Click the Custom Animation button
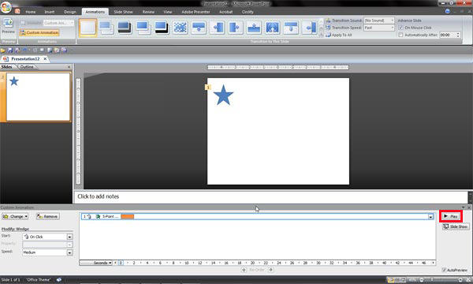This screenshot has width=473, height=284. pyautogui.click(x=39, y=32)
